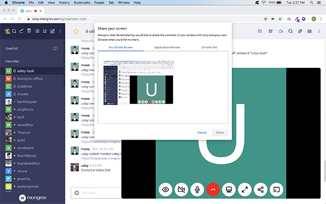
Task: Click the list view icon in sidebar header
Action: 37,31
